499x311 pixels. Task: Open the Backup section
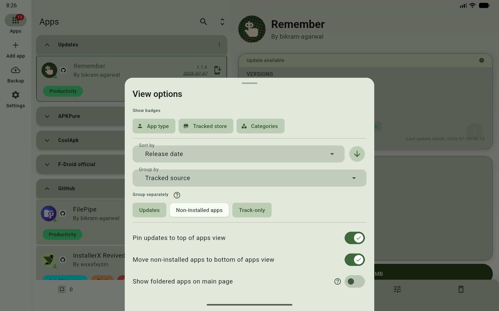pyautogui.click(x=16, y=75)
